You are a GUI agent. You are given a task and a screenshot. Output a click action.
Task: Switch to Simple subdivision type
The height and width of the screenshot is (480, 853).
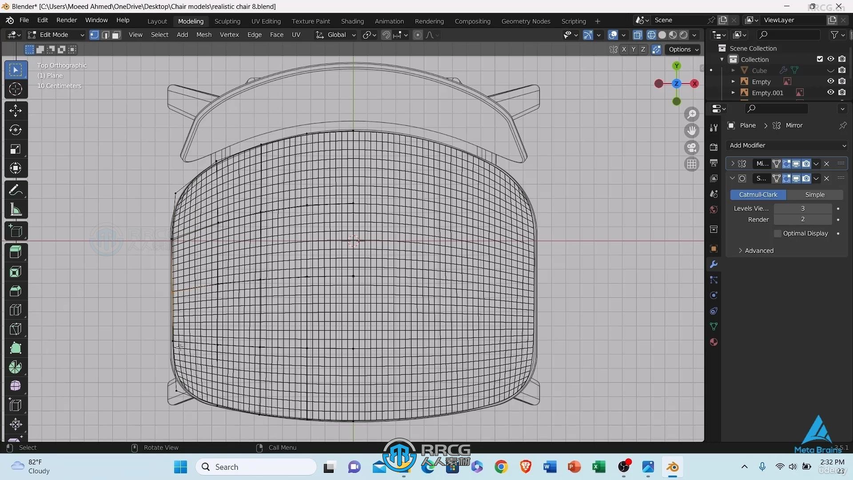[x=814, y=194]
